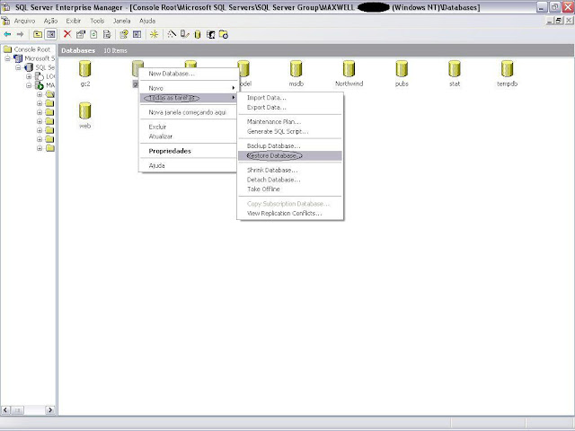Choose New Database... in the context menu
Viewport: 575px width, 431px height.
click(188, 74)
